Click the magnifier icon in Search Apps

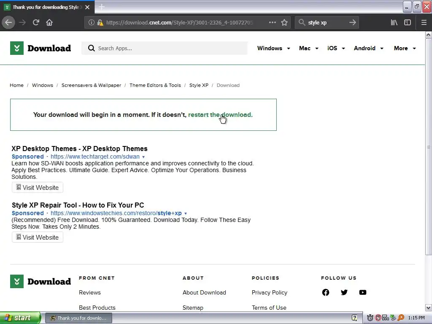[91, 48]
